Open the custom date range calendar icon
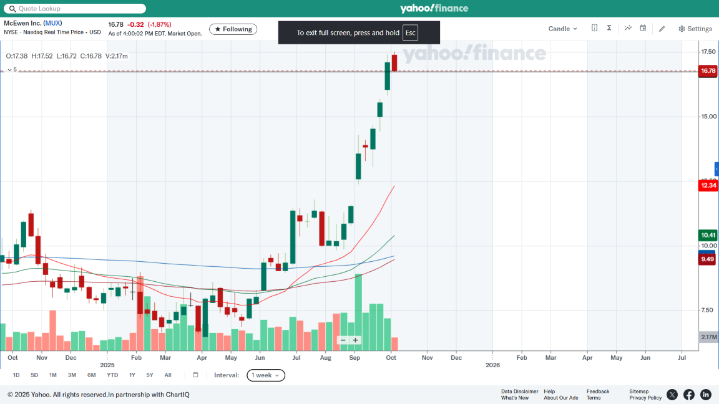This screenshot has width=719, height=404. tap(195, 375)
